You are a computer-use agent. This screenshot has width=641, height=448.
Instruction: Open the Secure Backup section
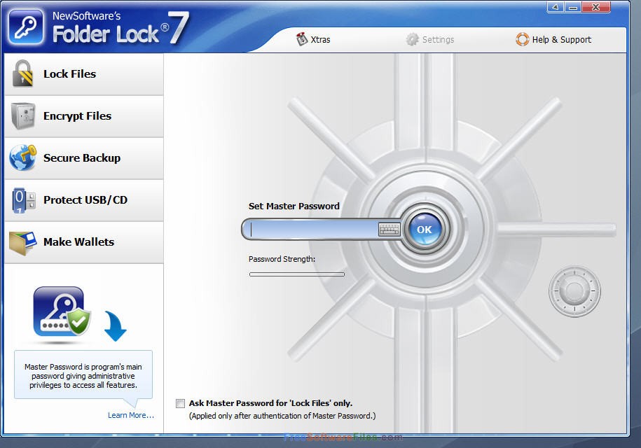(x=84, y=158)
